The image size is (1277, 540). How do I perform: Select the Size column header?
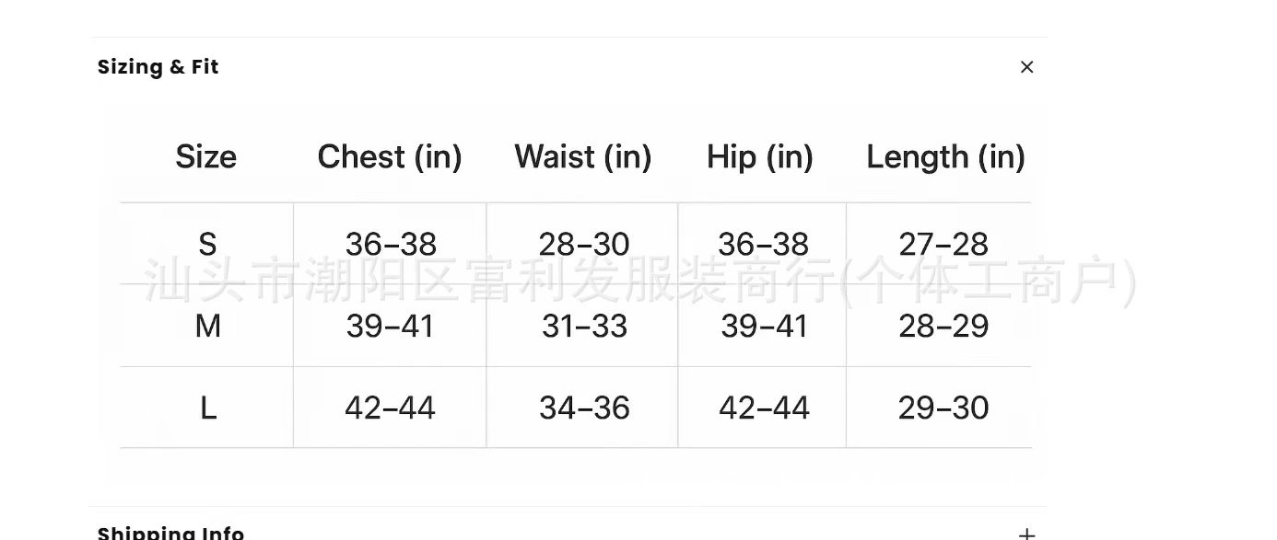206,157
